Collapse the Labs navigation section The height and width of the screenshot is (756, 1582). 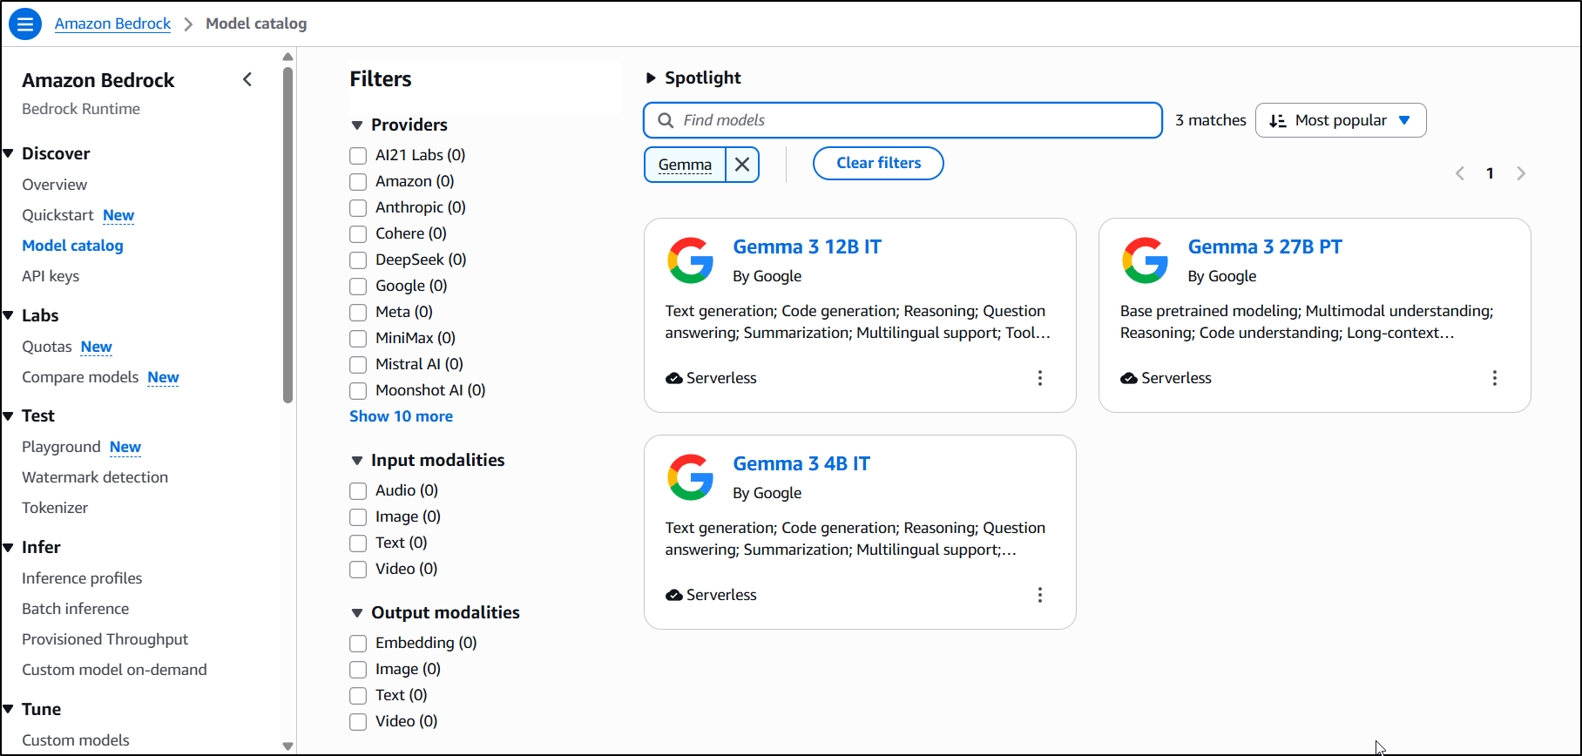coord(8,315)
